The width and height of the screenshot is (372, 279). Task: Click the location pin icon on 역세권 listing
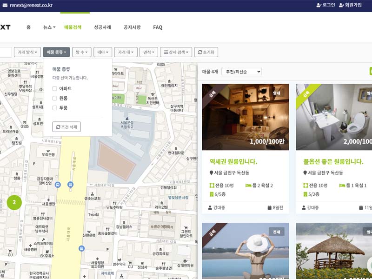click(212, 173)
